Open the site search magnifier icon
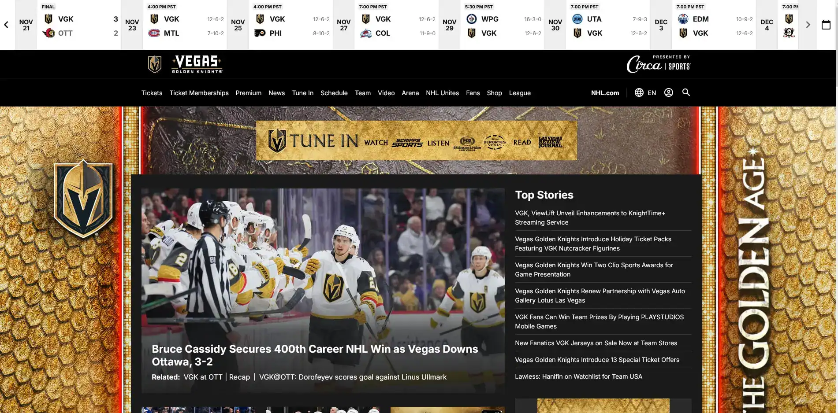The image size is (838, 413). pyautogui.click(x=686, y=92)
